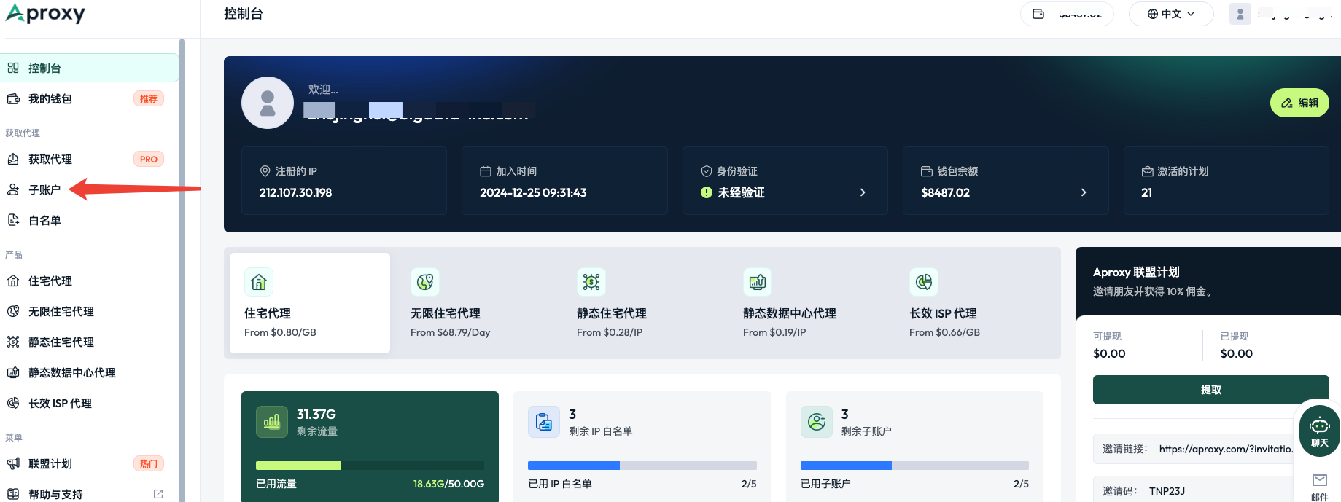Click the long-term ISP proxy card icon

pyautogui.click(x=924, y=282)
